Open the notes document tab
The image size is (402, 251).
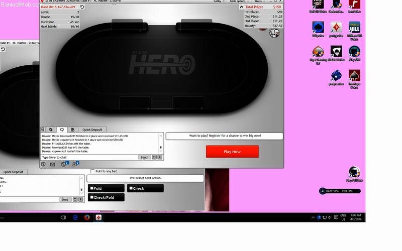click(73, 130)
